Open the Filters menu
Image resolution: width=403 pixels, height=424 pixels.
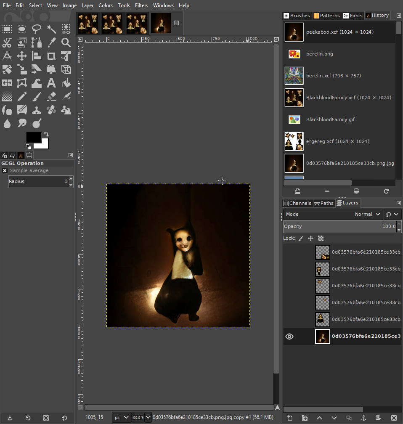[141, 5]
